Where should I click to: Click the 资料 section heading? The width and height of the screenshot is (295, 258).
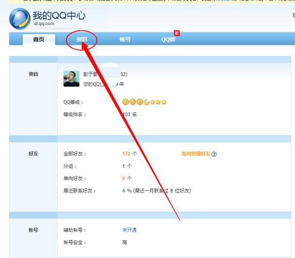34,74
